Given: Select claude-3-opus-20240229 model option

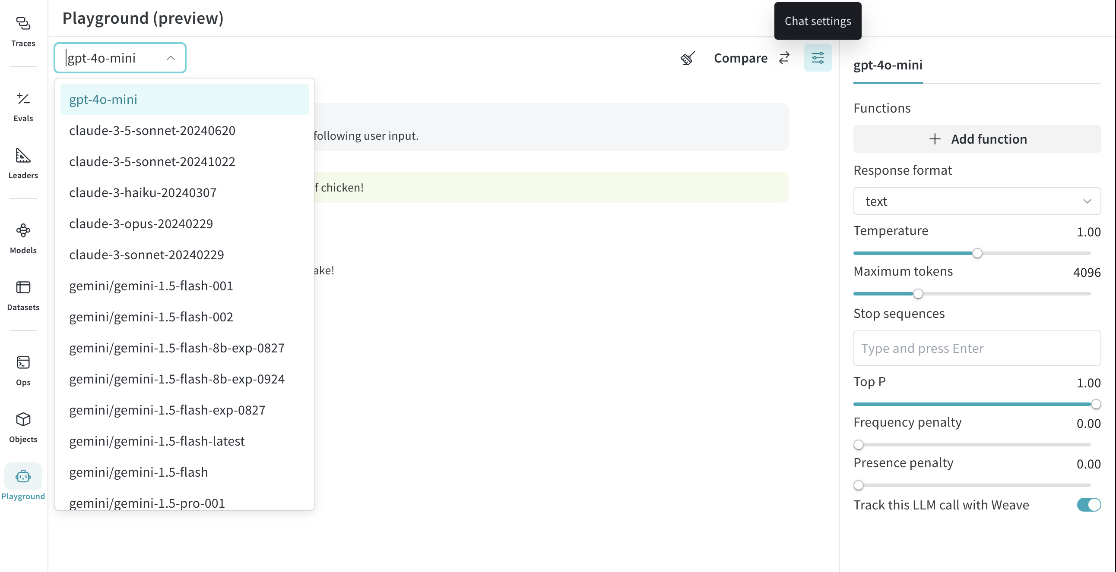Looking at the screenshot, I should coord(141,224).
